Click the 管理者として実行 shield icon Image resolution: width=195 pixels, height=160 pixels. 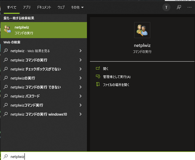pyautogui.click(x=98, y=77)
